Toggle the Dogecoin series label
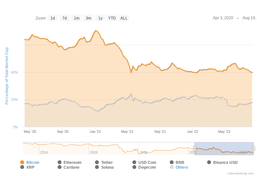Viewport: 257px width, 176px height. 147,167
